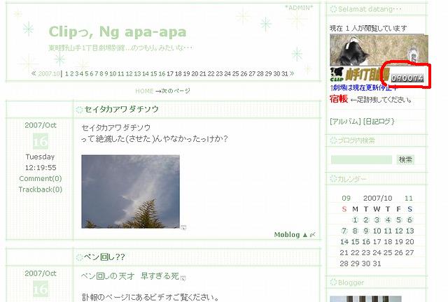Click the Selamat datang sidebar heading
The width and height of the screenshot is (448, 302).
[x=370, y=9]
